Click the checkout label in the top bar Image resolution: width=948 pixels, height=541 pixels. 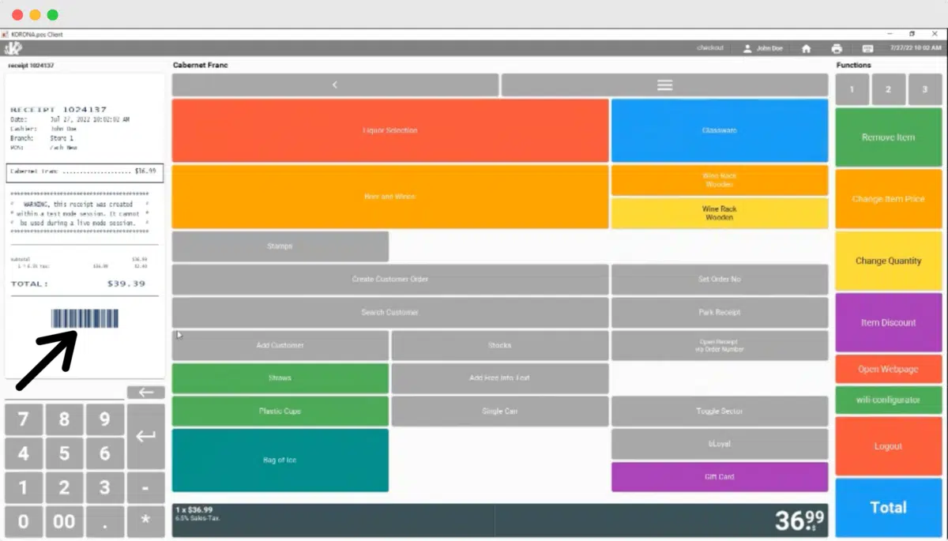tap(709, 48)
